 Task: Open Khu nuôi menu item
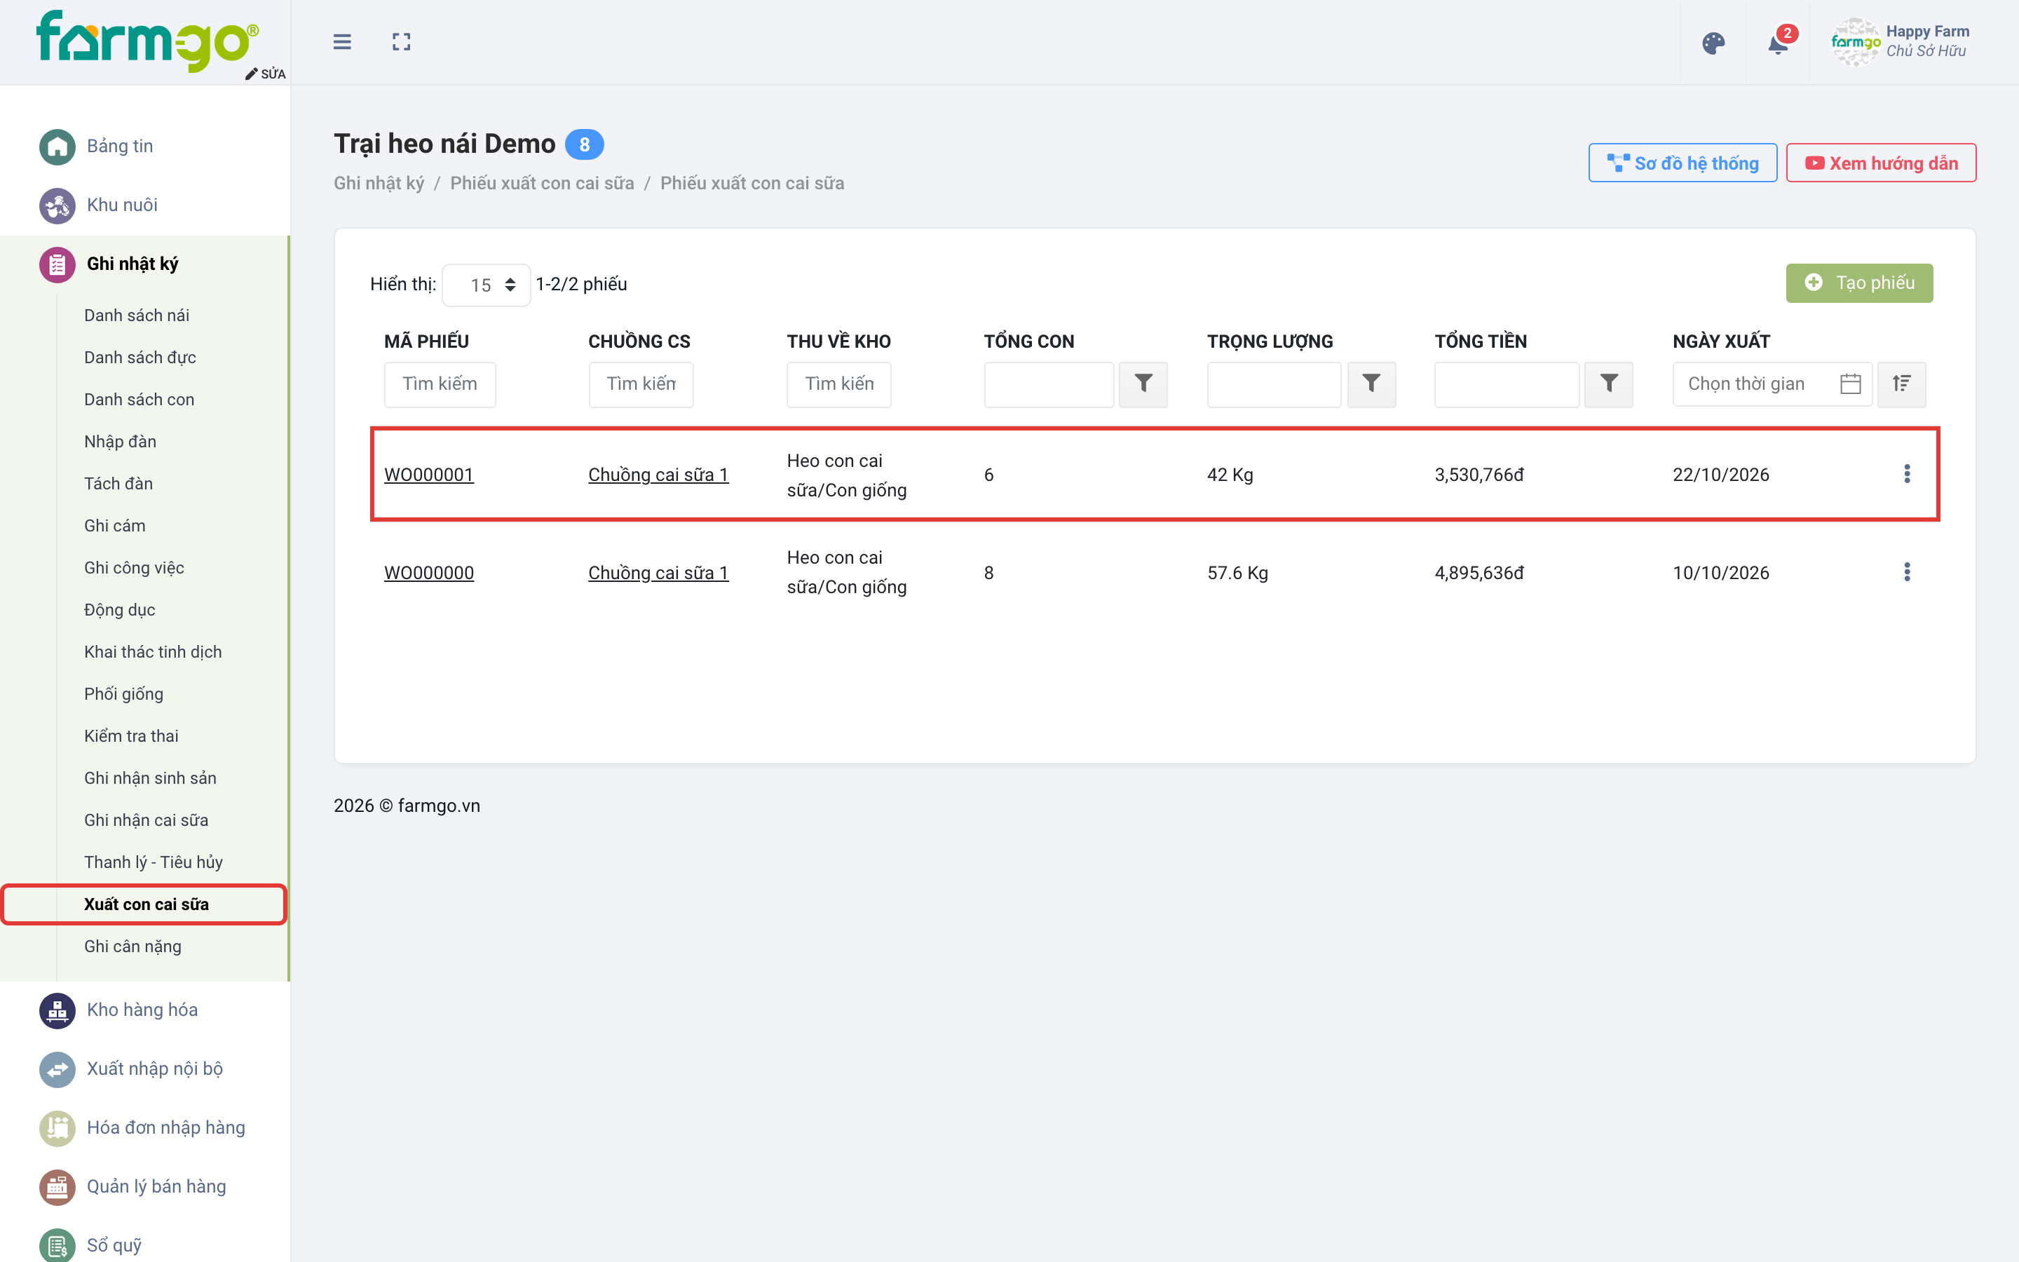(122, 205)
